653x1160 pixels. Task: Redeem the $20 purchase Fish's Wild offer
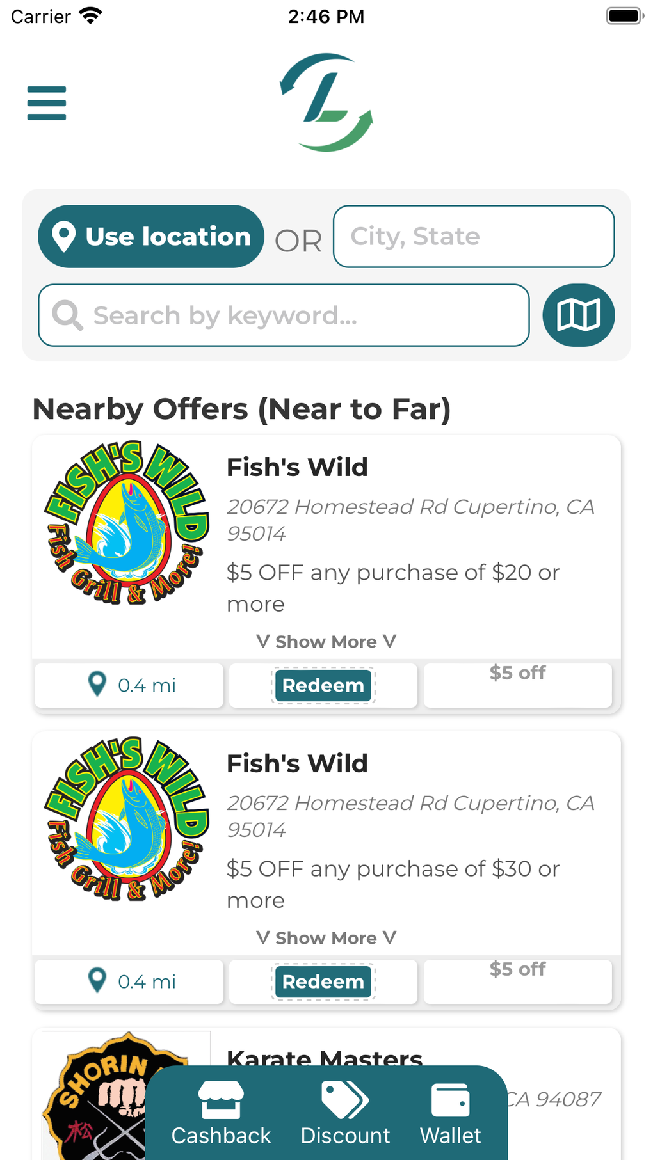tap(323, 685)
